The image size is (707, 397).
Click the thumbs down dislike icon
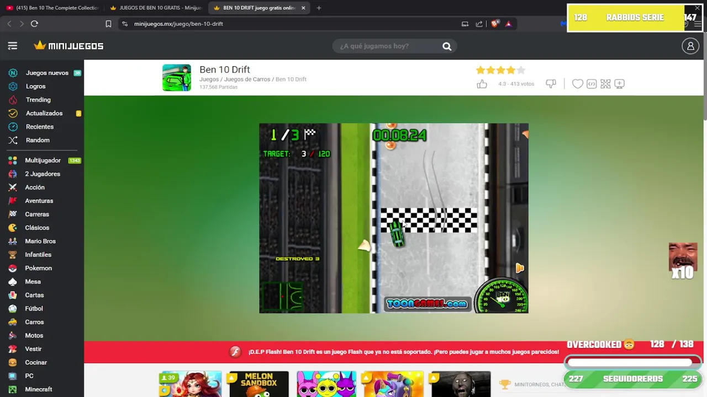(x=551, y=84)
